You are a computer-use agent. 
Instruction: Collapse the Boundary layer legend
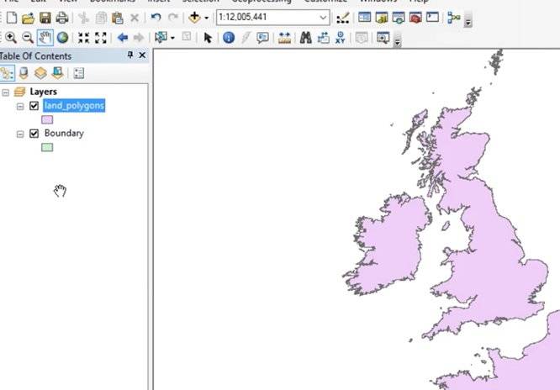(x=20, y=134)
